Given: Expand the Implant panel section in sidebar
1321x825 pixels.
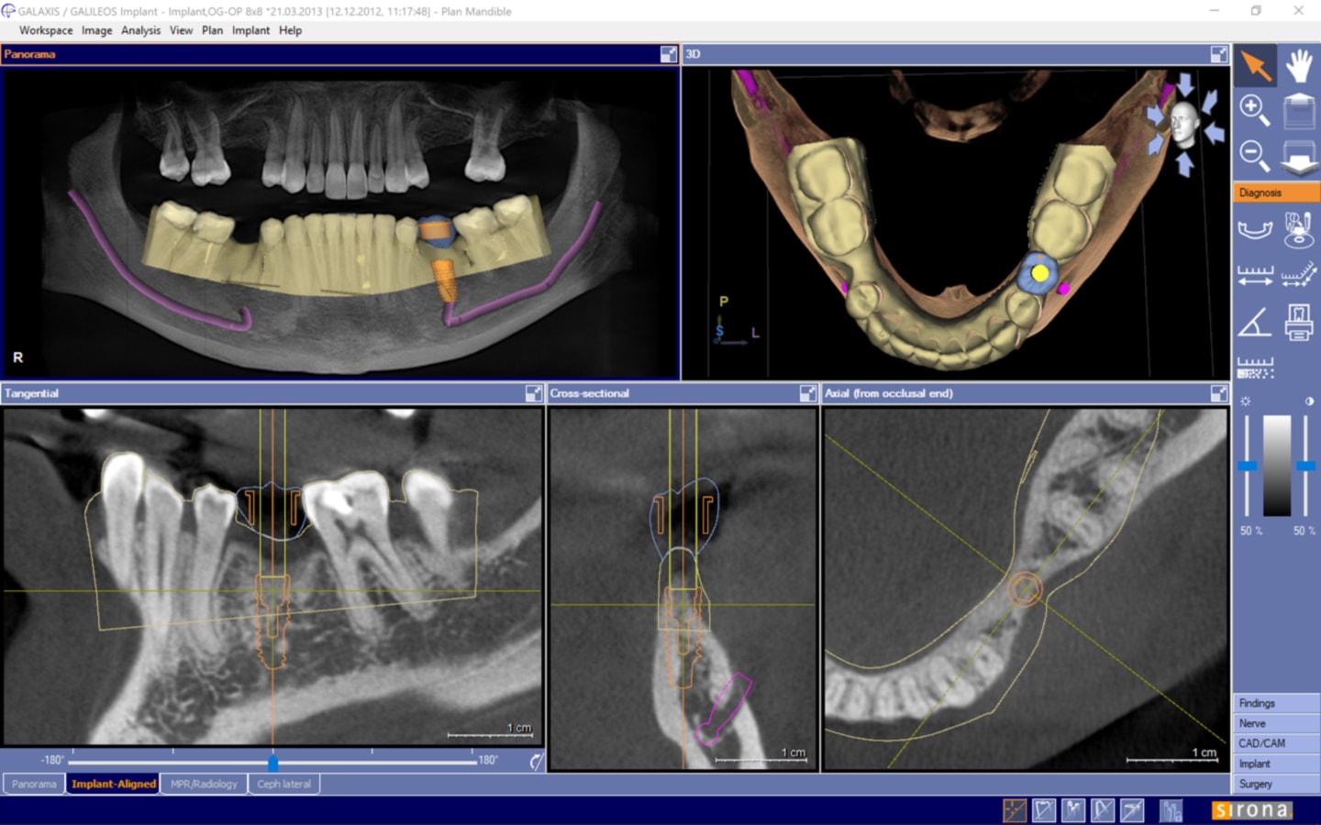Looking at the screenshot, I should point(1276,764).
